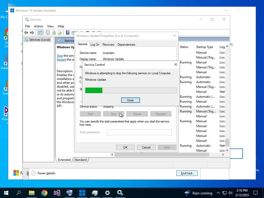Select the Extended view tab
The image size is (264, 198).
click(x=64, y=160)
